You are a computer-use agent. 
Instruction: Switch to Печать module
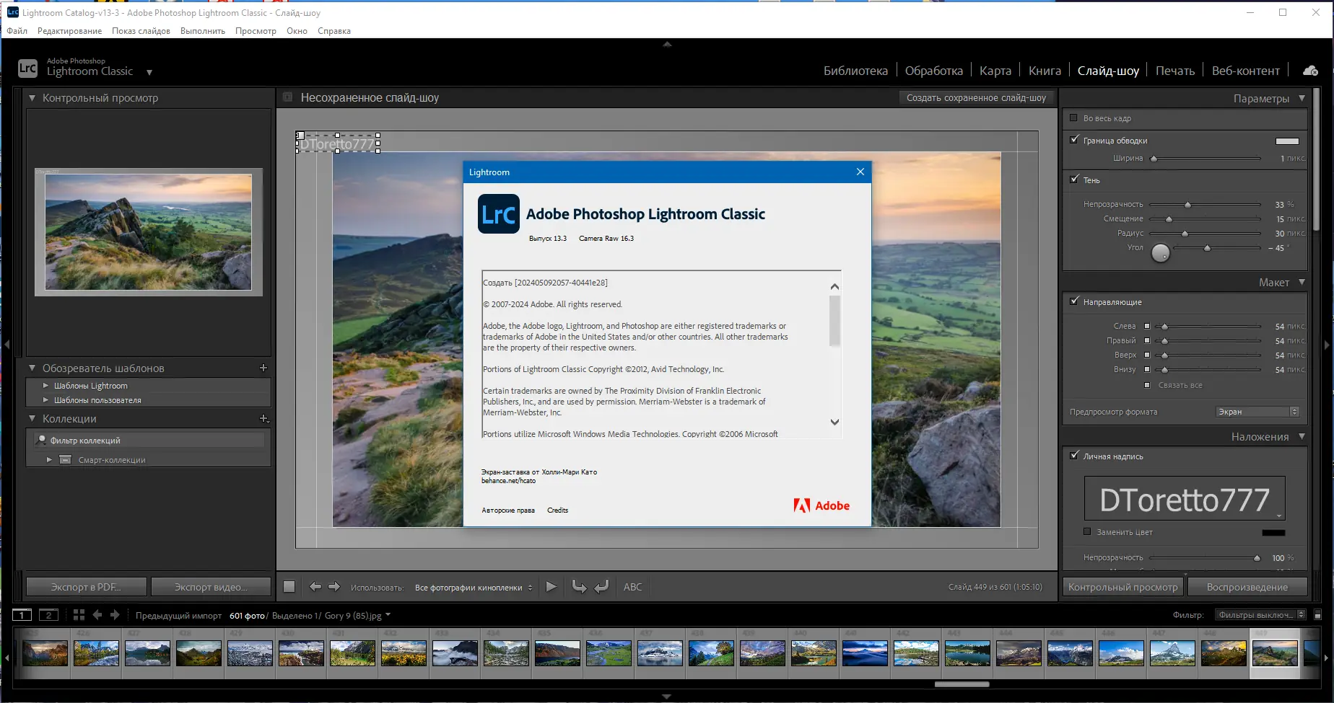coord(1174,71)
